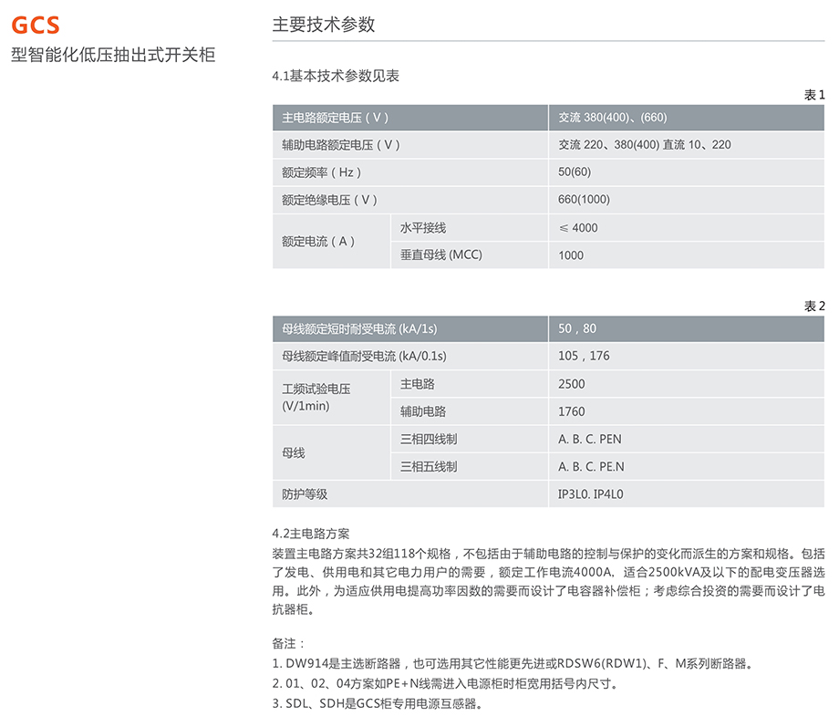This screenshot has width=839, height=727.
Task: Click the 4.1基本技术参数见表 section title
Action: click(x=336, y=77)
